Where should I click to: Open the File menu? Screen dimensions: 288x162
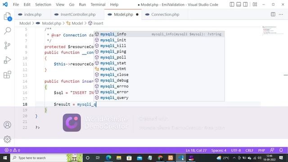16,4
